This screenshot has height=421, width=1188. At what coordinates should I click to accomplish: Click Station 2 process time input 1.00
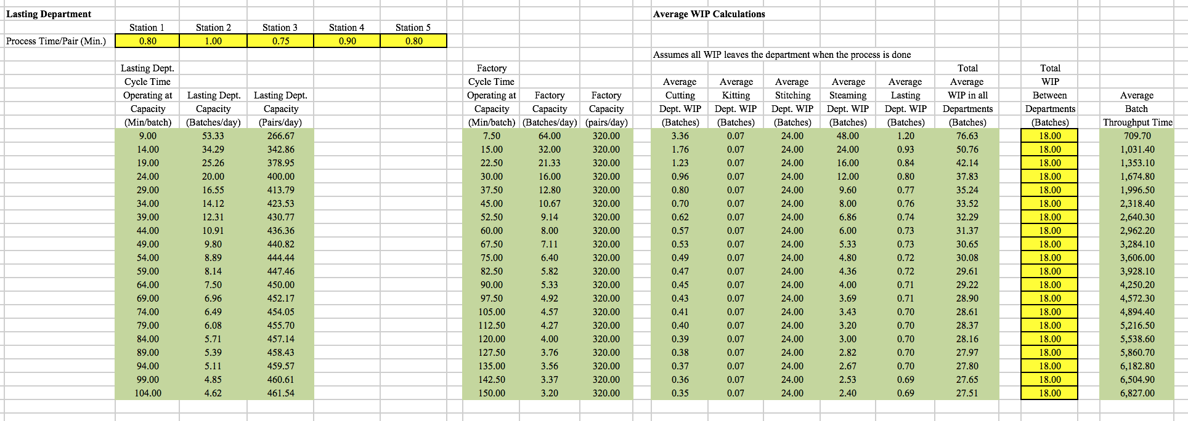[x=213, y=41]
